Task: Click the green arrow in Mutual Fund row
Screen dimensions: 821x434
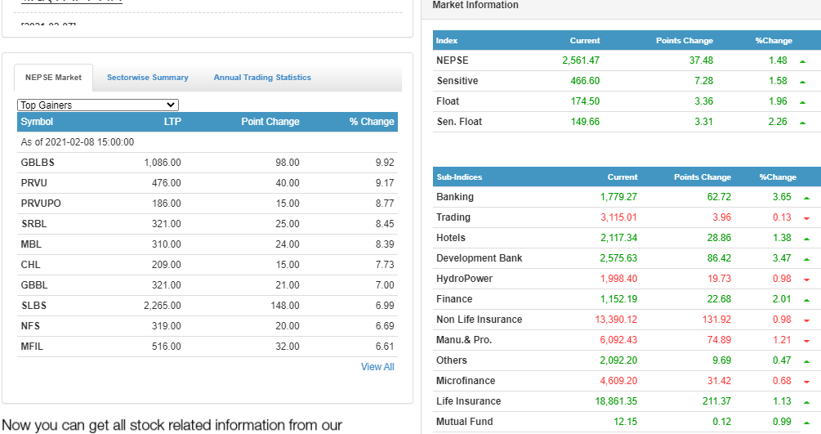Action: click(x=807, y=423)
